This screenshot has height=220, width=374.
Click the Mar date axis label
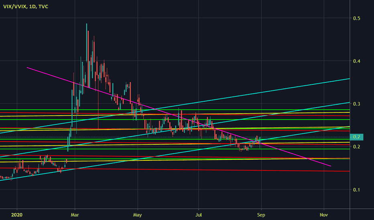75,215
